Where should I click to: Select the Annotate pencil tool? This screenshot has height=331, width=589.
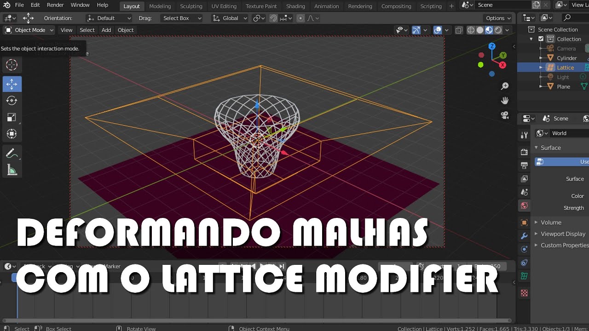(12, 154)
